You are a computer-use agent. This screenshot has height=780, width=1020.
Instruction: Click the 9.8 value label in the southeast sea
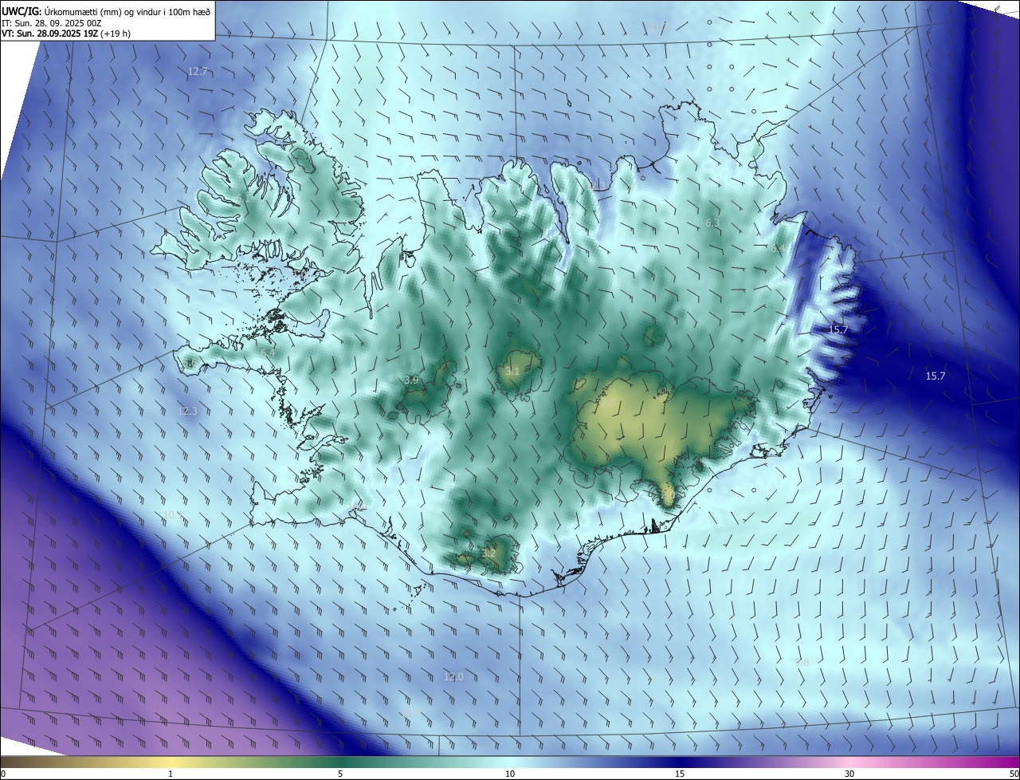pyautogui.click(x=802, y=662)
